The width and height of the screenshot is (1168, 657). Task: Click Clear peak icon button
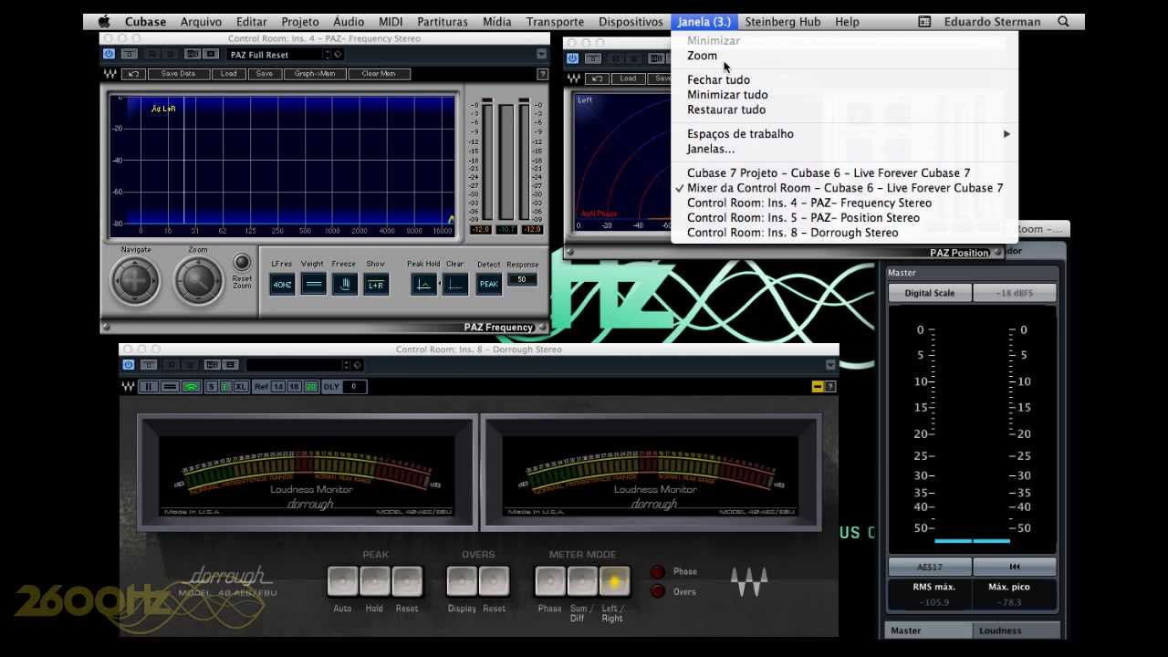pyautogui.click(x=455, y=284)
